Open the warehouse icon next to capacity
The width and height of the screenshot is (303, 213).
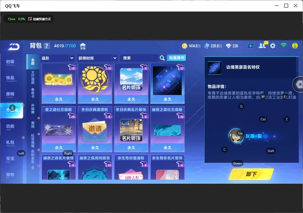coord(83,46)
